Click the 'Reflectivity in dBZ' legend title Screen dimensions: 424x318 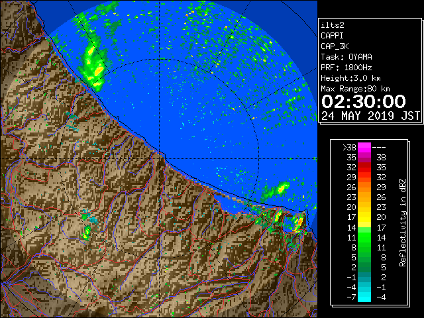(x=402, y=223)
